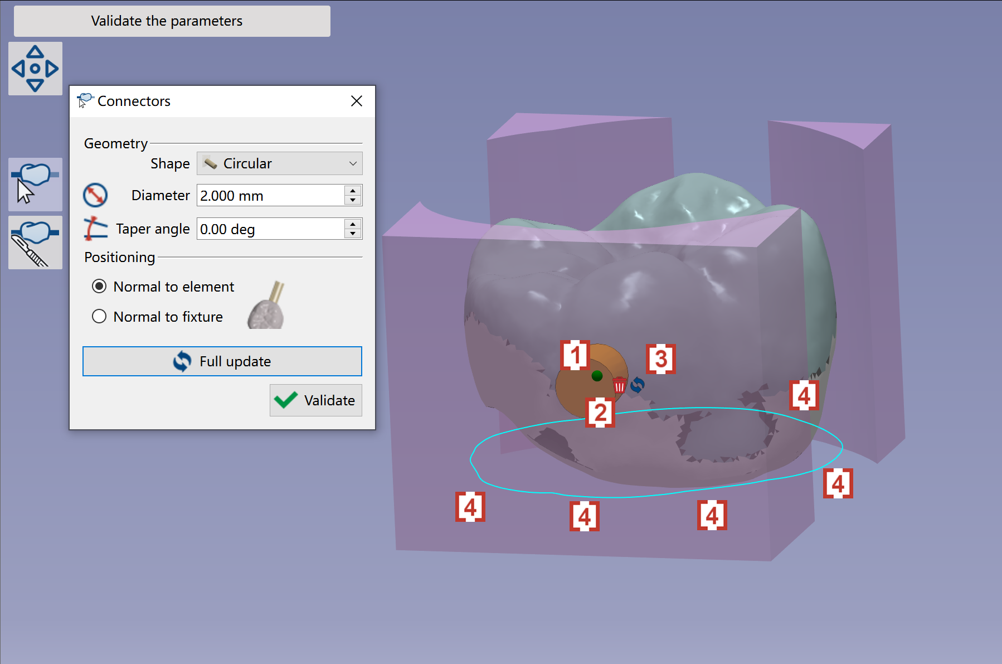Close the Connectors dialog

(357, 101)
